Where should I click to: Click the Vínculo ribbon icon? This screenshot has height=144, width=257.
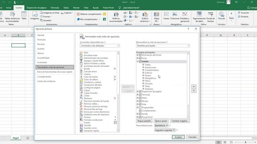click(221, 16)
